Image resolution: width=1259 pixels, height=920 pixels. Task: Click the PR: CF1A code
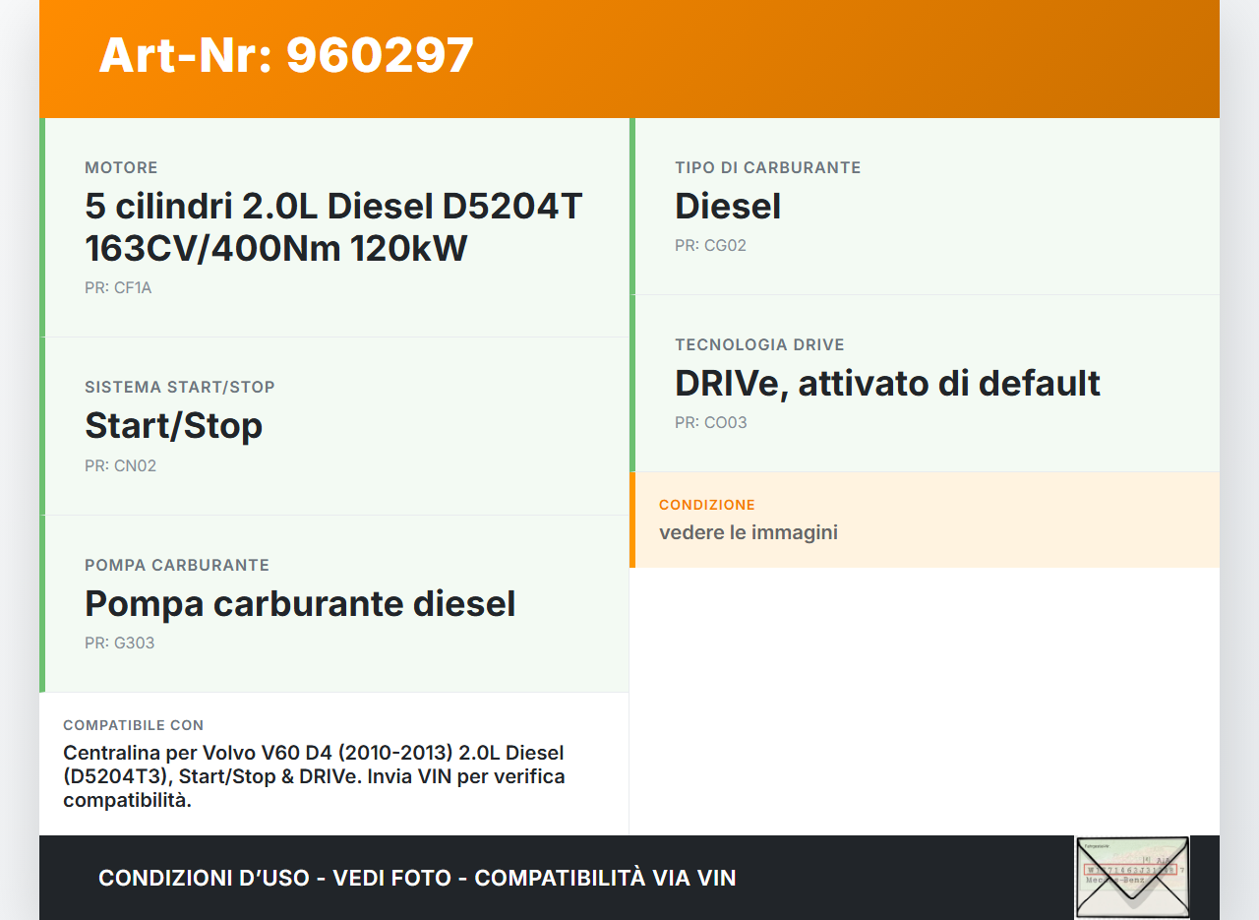coord(118,288)
